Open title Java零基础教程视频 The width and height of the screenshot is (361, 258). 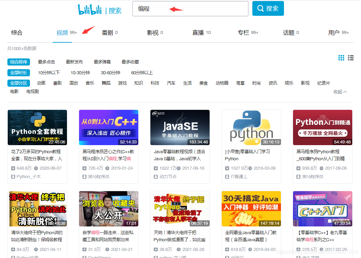(179, 155)
